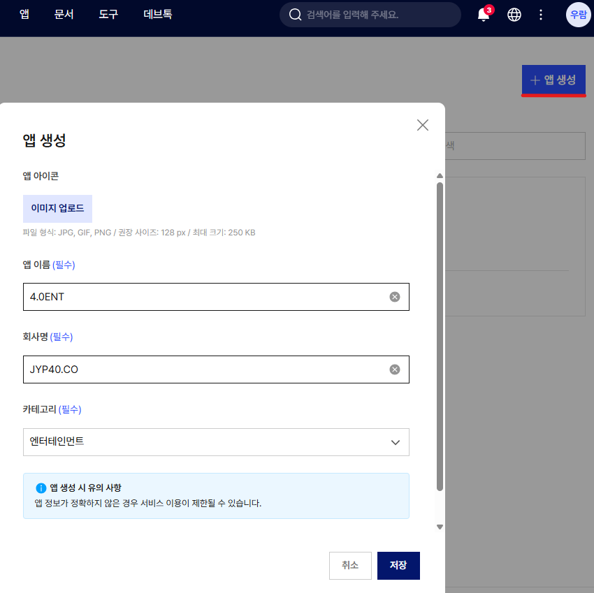Open the 앱 menu item

pyautogui.click(x=24, y=15)
